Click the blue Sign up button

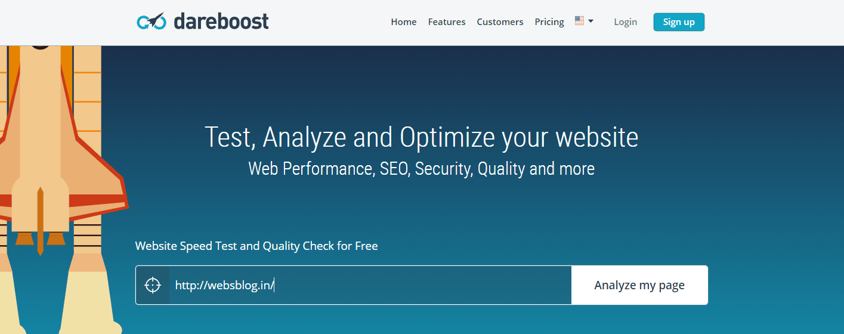point(679,22)
